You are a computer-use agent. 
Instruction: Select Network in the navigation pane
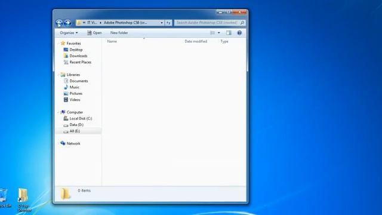tap(73, 143)
